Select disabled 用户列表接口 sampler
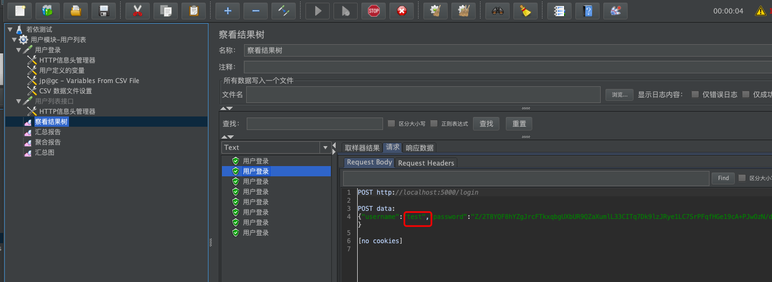 [x=54, y=101]
